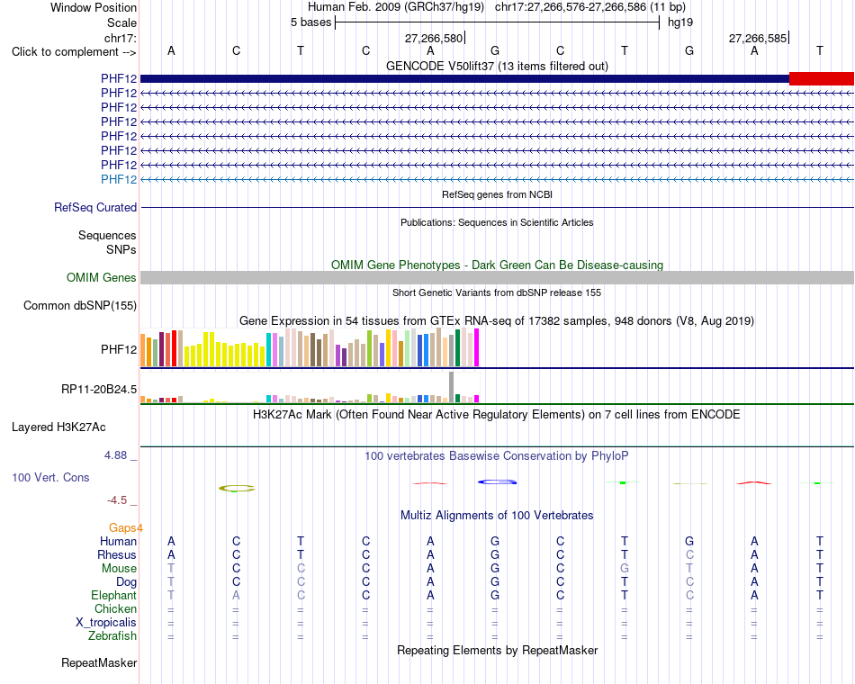
Task: Click the GTEx Gene Expression track title
Action: (497, 320)
